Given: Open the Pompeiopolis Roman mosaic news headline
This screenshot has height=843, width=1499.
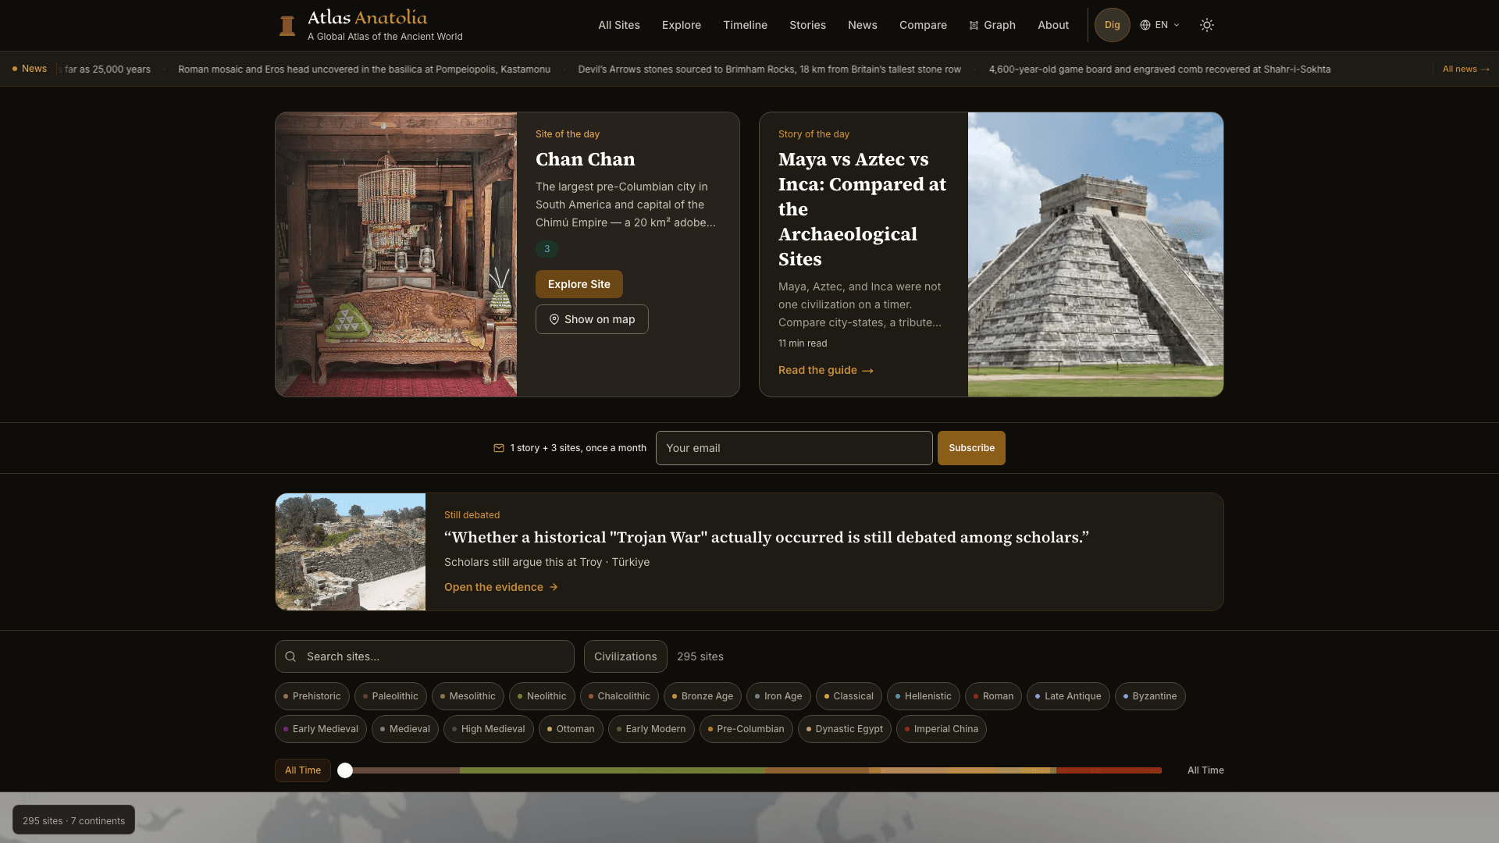Looking at the screenshot, I should point(364,69).
